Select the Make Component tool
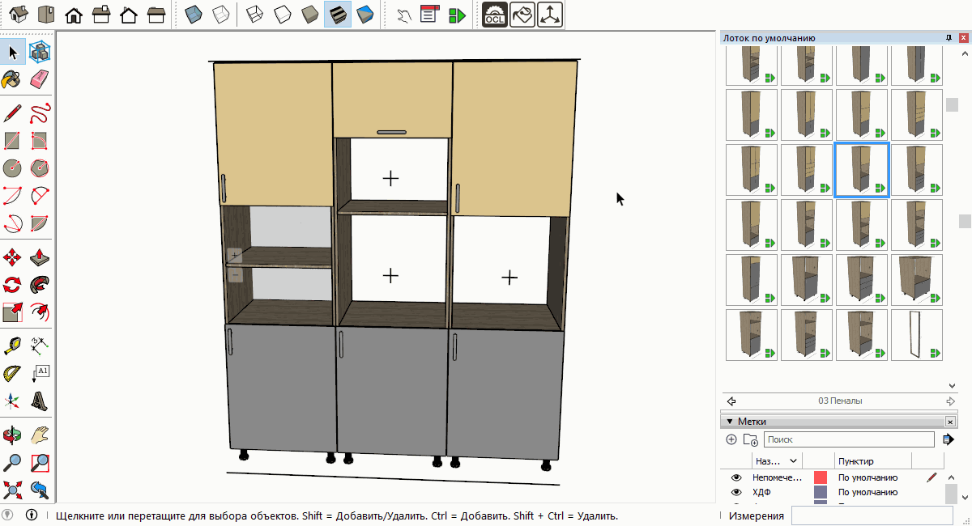 tap(39, 53)
